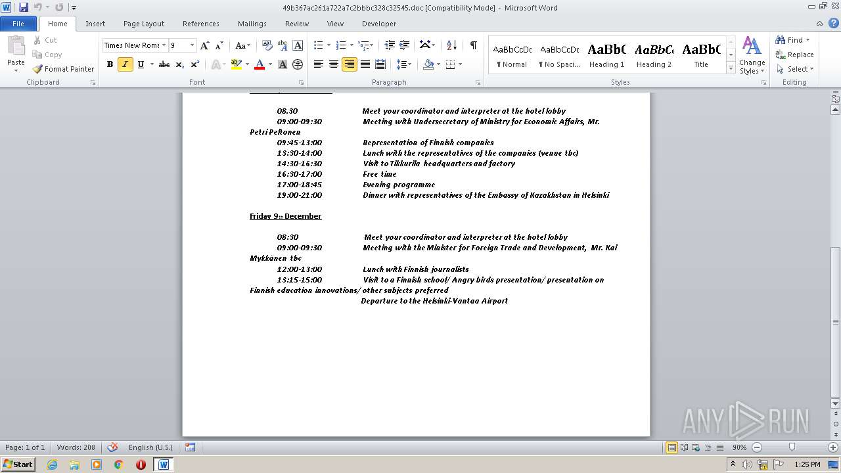Click the Windows Start button
This screenshot has height=473, width=841.
click(x=18, y=464)
